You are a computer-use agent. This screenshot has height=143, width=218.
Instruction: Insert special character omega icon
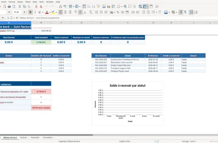tap(119, 6)
